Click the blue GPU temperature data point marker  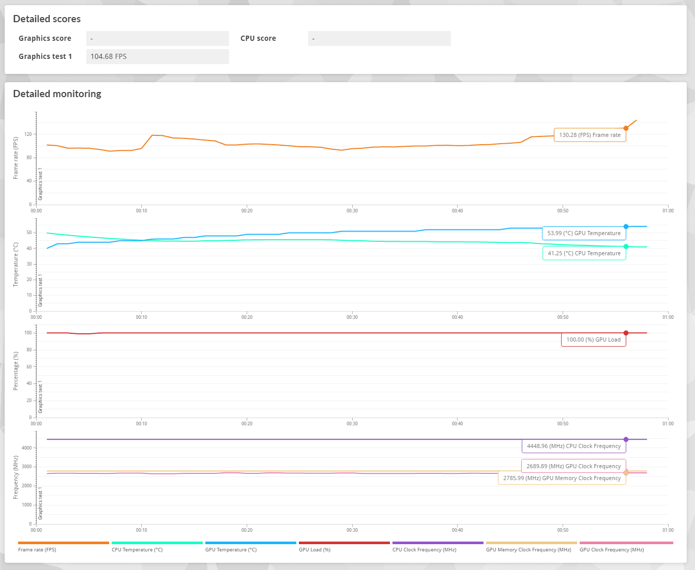626,226
